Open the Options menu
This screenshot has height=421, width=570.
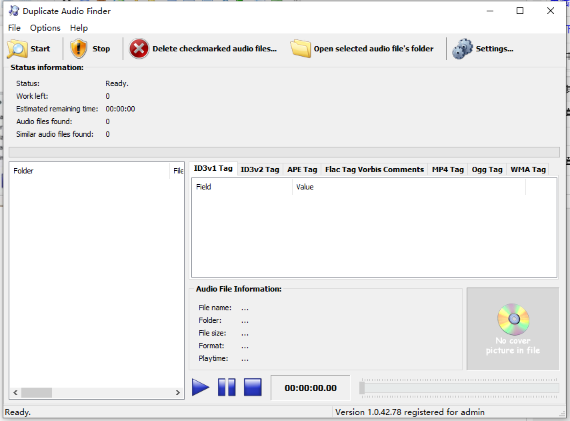45,28
